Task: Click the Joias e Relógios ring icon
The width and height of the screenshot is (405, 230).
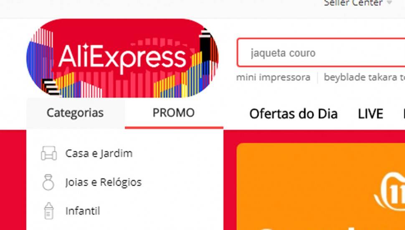Action: click(48, 182)
